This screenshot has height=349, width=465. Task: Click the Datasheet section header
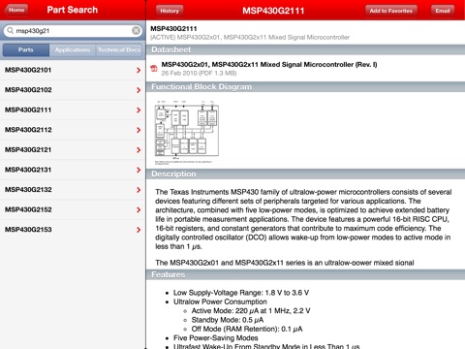[305, 49]
